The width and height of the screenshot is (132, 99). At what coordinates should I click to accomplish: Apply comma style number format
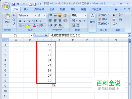85,21
